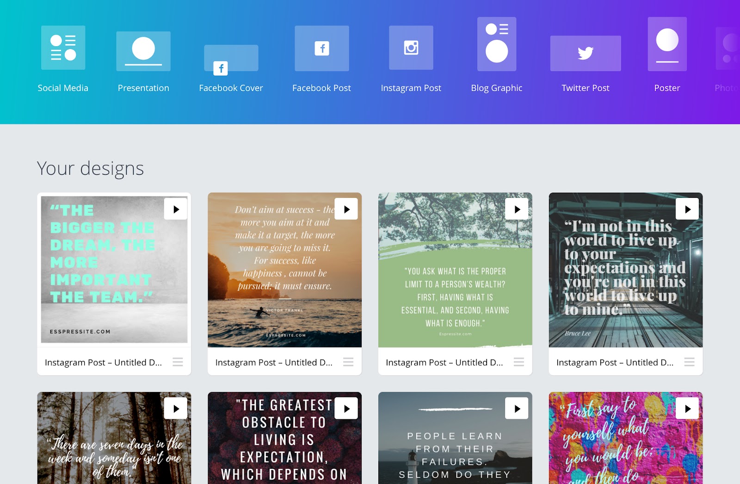This screenshot has height=484, width=740.
Task: Play the 'Bigger the dream' design
Action: (x=176, y=209)
